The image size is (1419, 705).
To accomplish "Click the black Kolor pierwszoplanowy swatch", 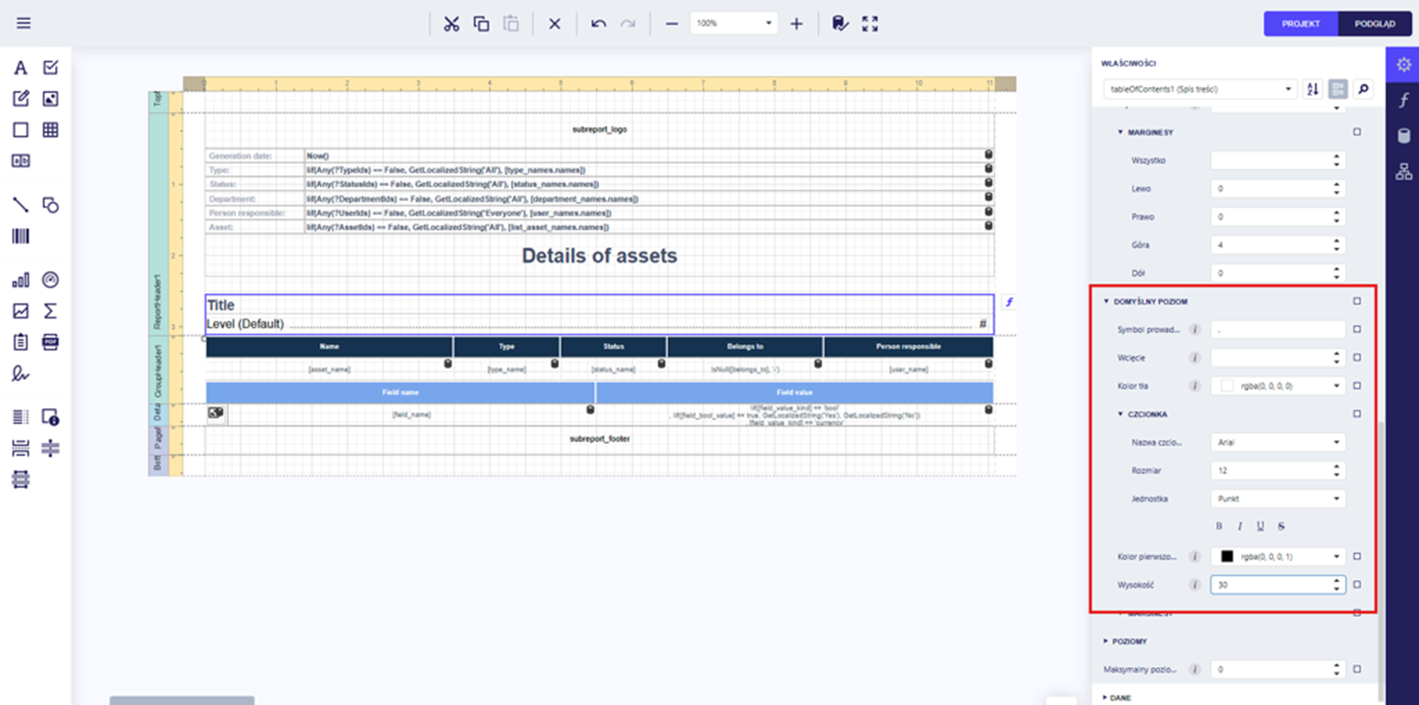I will [1227, 557].
